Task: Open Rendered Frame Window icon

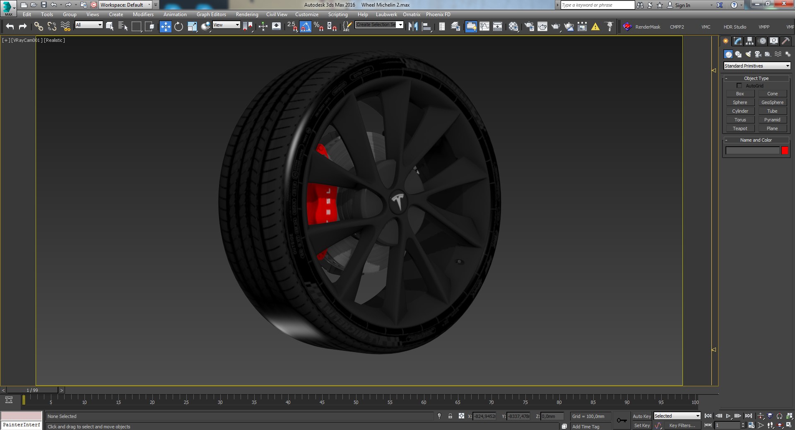Action: (x=542, y=27)
